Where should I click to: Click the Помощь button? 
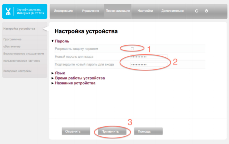[148, 131]
